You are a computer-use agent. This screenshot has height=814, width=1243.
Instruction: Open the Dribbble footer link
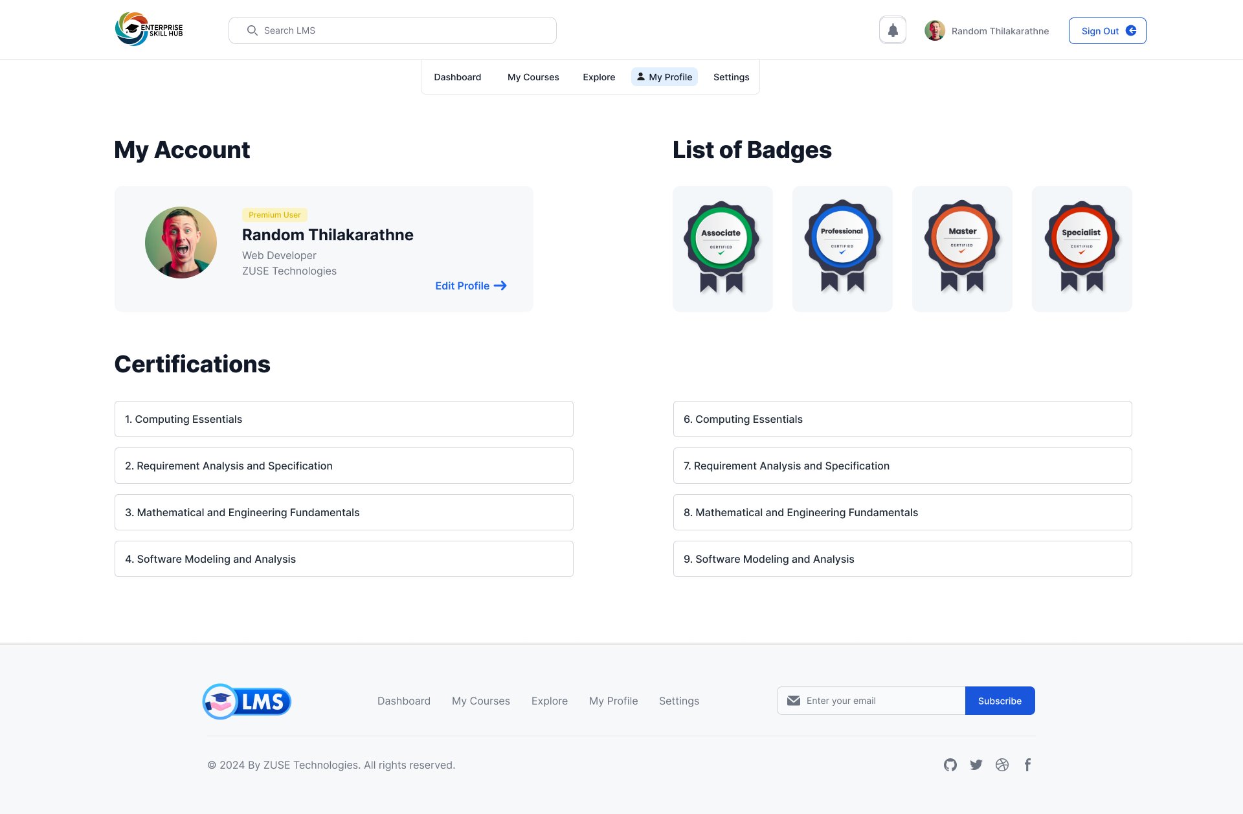pyautogui.click(x=1002, y=765)
